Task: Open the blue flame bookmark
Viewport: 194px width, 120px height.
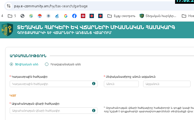Action: coord(57,16)
